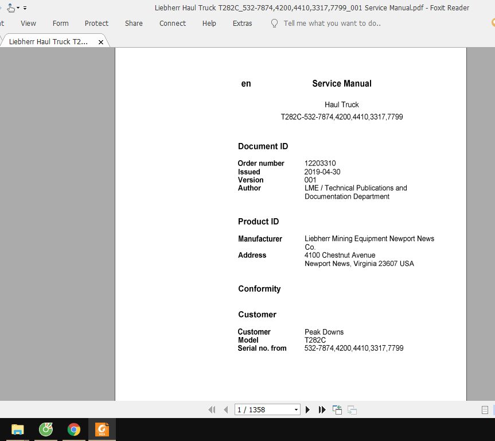Click serial number '532-7874,4200,4410,3317,7799' at bottom
This screenshot has width=495, height=441.
coord(354,349)
